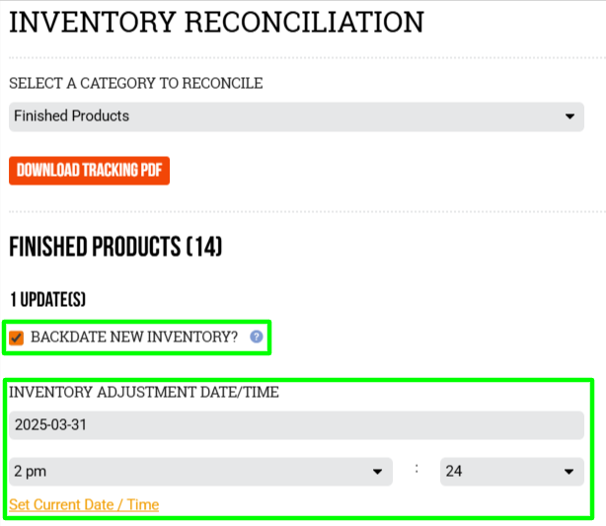Open the '24' minutes dropdown
Screen dimensions: 606x526
[x=512, y=472]
